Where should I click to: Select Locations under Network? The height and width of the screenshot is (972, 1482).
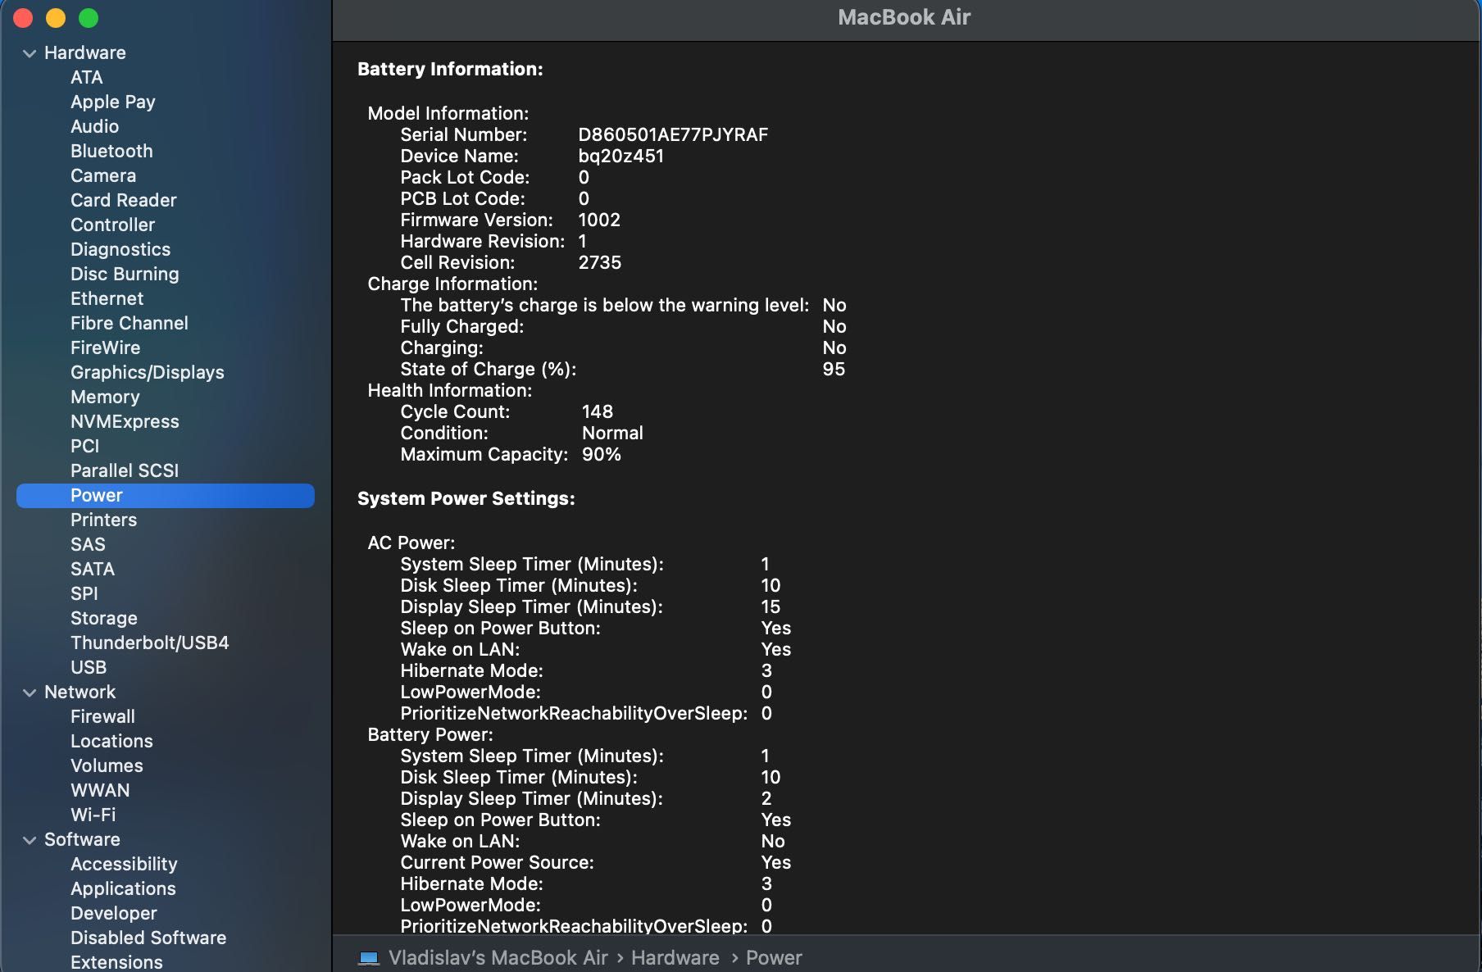point(111,741)
